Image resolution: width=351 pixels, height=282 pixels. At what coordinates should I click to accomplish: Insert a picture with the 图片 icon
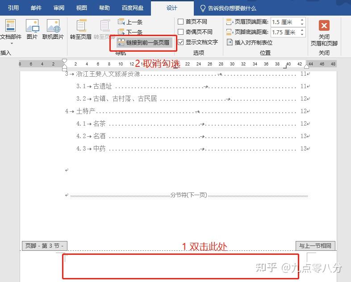(32, 29)
